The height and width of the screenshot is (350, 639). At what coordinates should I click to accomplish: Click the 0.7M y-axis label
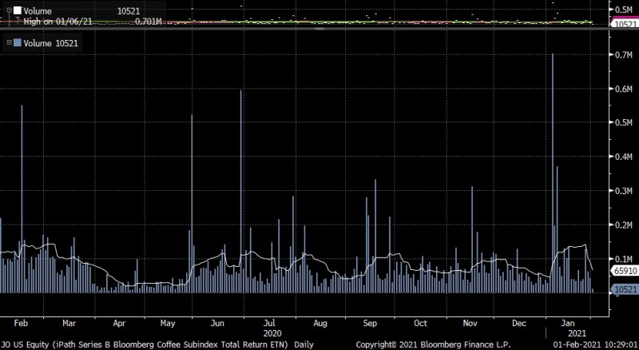coord(623,54)
